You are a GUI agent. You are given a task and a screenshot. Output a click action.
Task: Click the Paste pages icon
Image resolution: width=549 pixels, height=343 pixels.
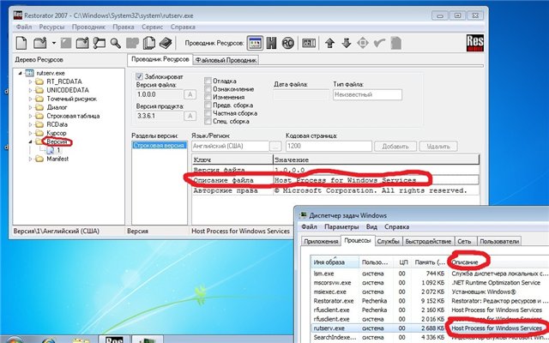point(148,43)
